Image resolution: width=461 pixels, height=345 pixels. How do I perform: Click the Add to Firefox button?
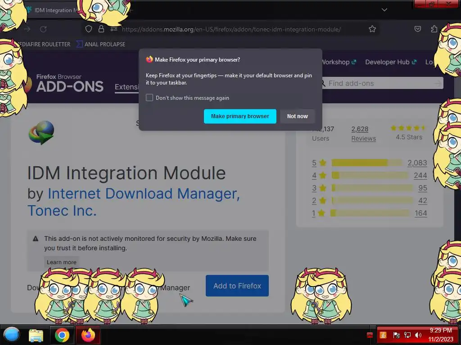tap(237, 286)
